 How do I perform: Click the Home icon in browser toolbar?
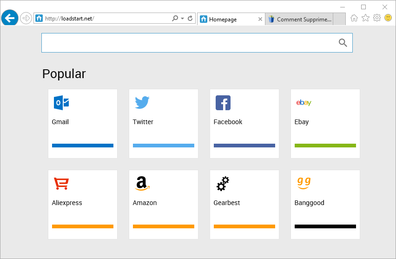click(354, 18)
